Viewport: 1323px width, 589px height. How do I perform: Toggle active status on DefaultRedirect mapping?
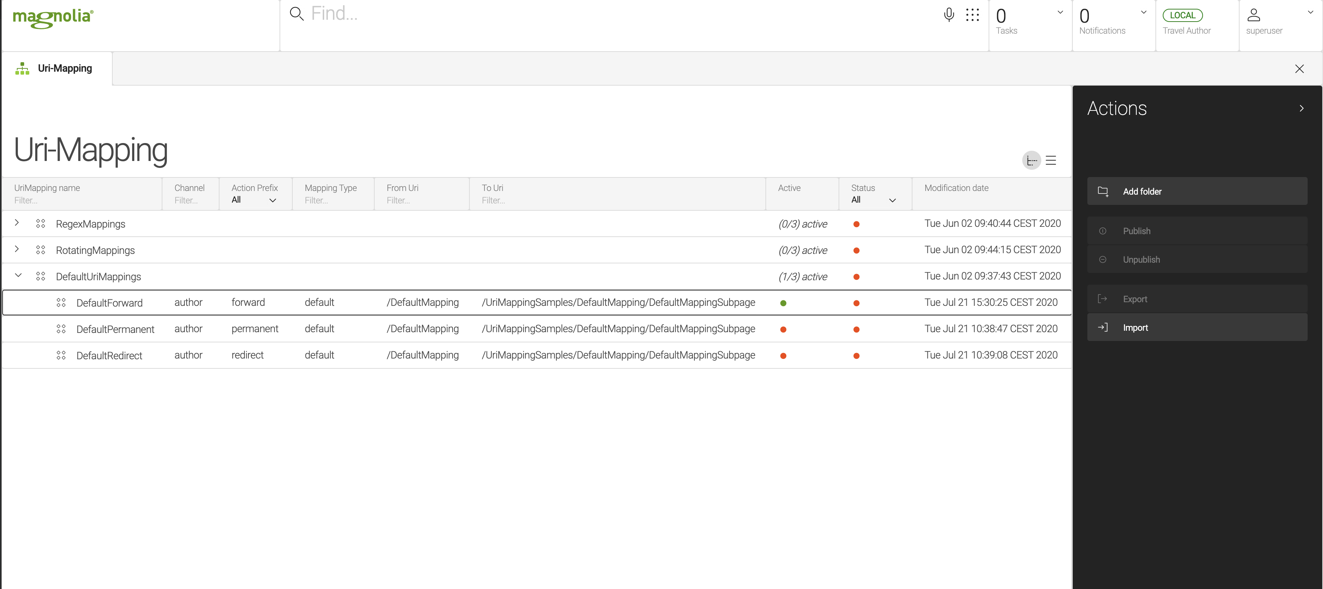point(783,354)
